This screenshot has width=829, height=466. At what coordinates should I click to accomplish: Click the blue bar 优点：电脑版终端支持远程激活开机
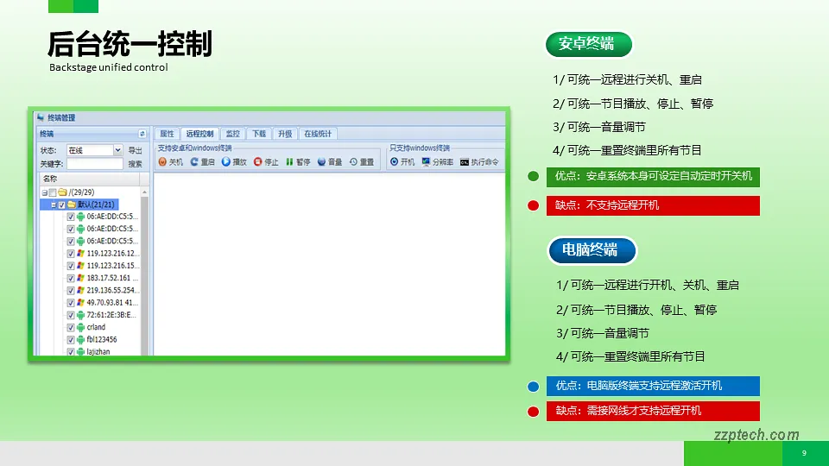click(653, 387)
